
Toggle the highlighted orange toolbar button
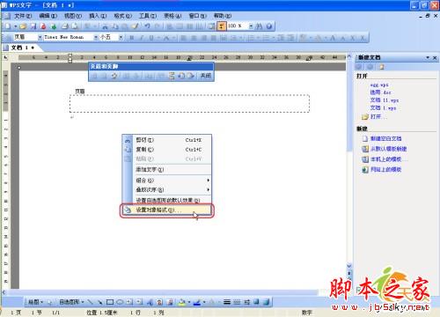(222, 26)
